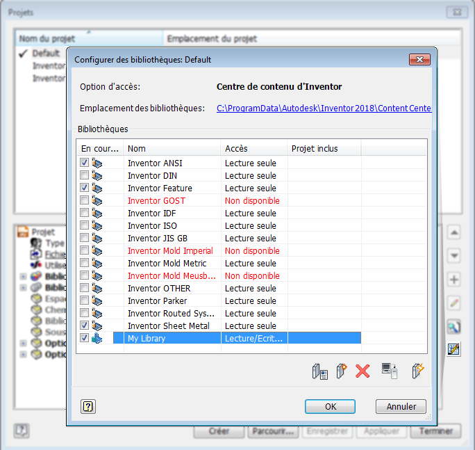Uncheck the Inventor Feature checkbox
The width and height of the screenshot is (475, 450).
pyautogui.click(x=84, y=188)
